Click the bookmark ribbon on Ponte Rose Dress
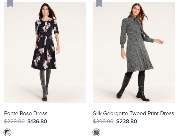Screen dimensions: 178x138 point(10,4)
